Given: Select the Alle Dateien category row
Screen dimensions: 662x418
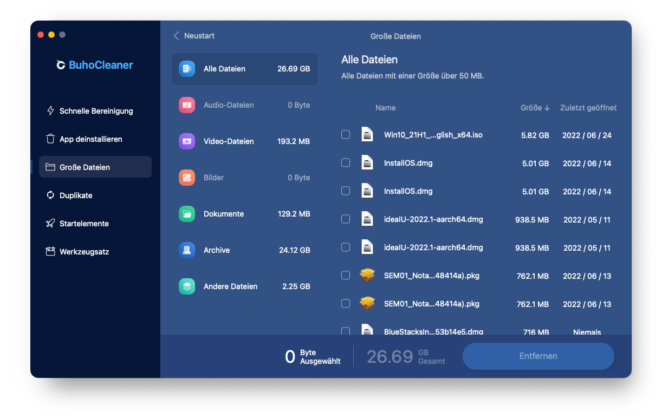Looking at the screenshot, I should pos(244,69).
